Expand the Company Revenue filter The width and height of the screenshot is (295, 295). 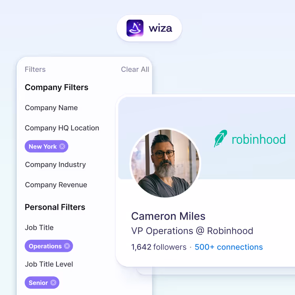coord(56,185)
